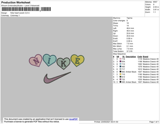Image resolution: width=160 pixels, height=124 pixels.
Task: Select the green 613 color swatch in row 8
Action: click(121, 77)
